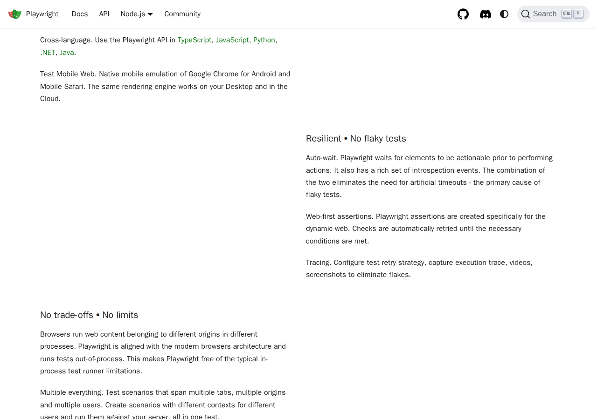Click the Ctrl K shortcut hint

(572, 14)
